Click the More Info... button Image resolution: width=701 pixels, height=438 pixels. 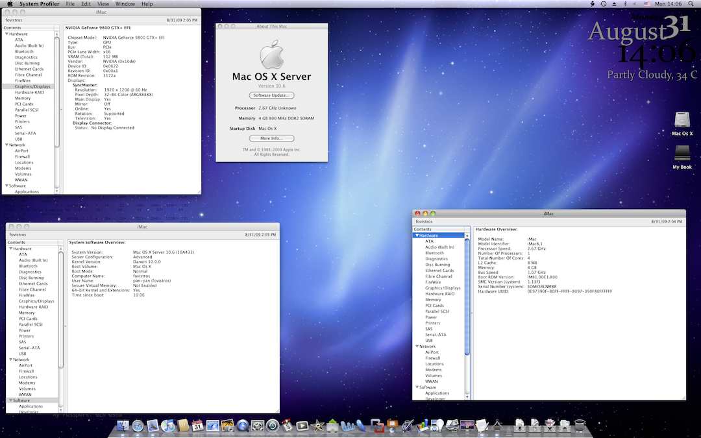tap(272, 138)
